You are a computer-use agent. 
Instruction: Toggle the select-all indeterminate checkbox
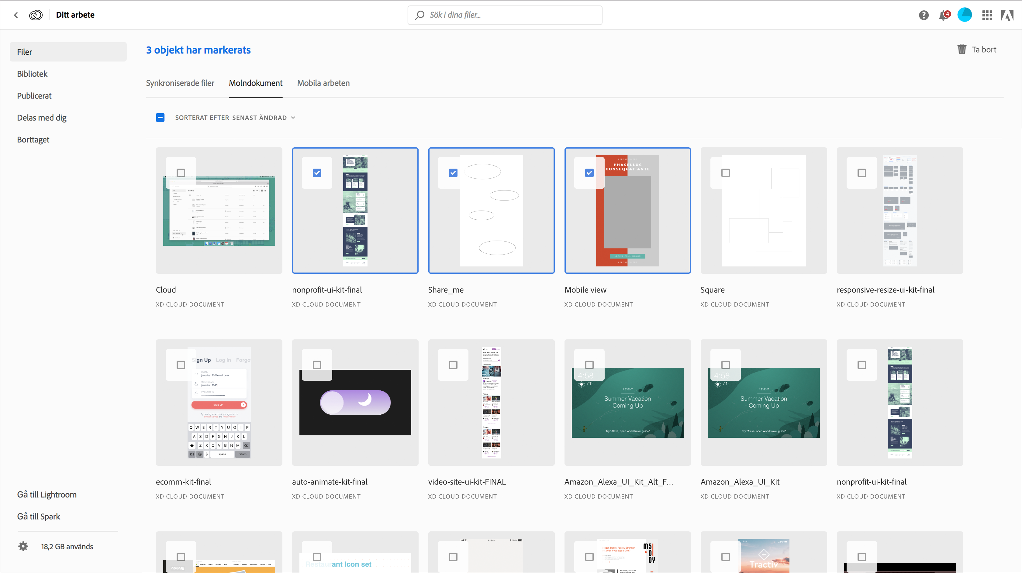[160, 118]
